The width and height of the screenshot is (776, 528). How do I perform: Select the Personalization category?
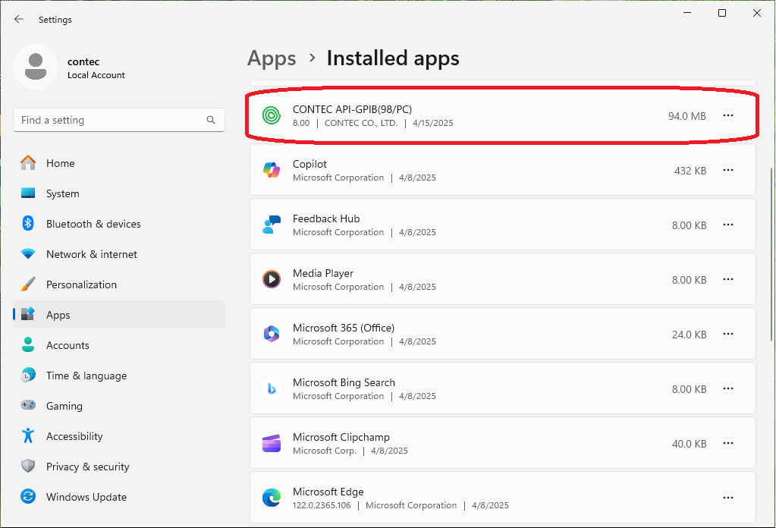[119, 284]
